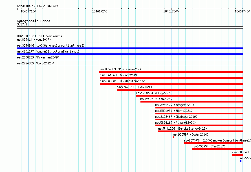Viewport: 251px width, 172px height.
Task: Select the red nsv3361363 variant bar
Action: click(x=171, y=78)
